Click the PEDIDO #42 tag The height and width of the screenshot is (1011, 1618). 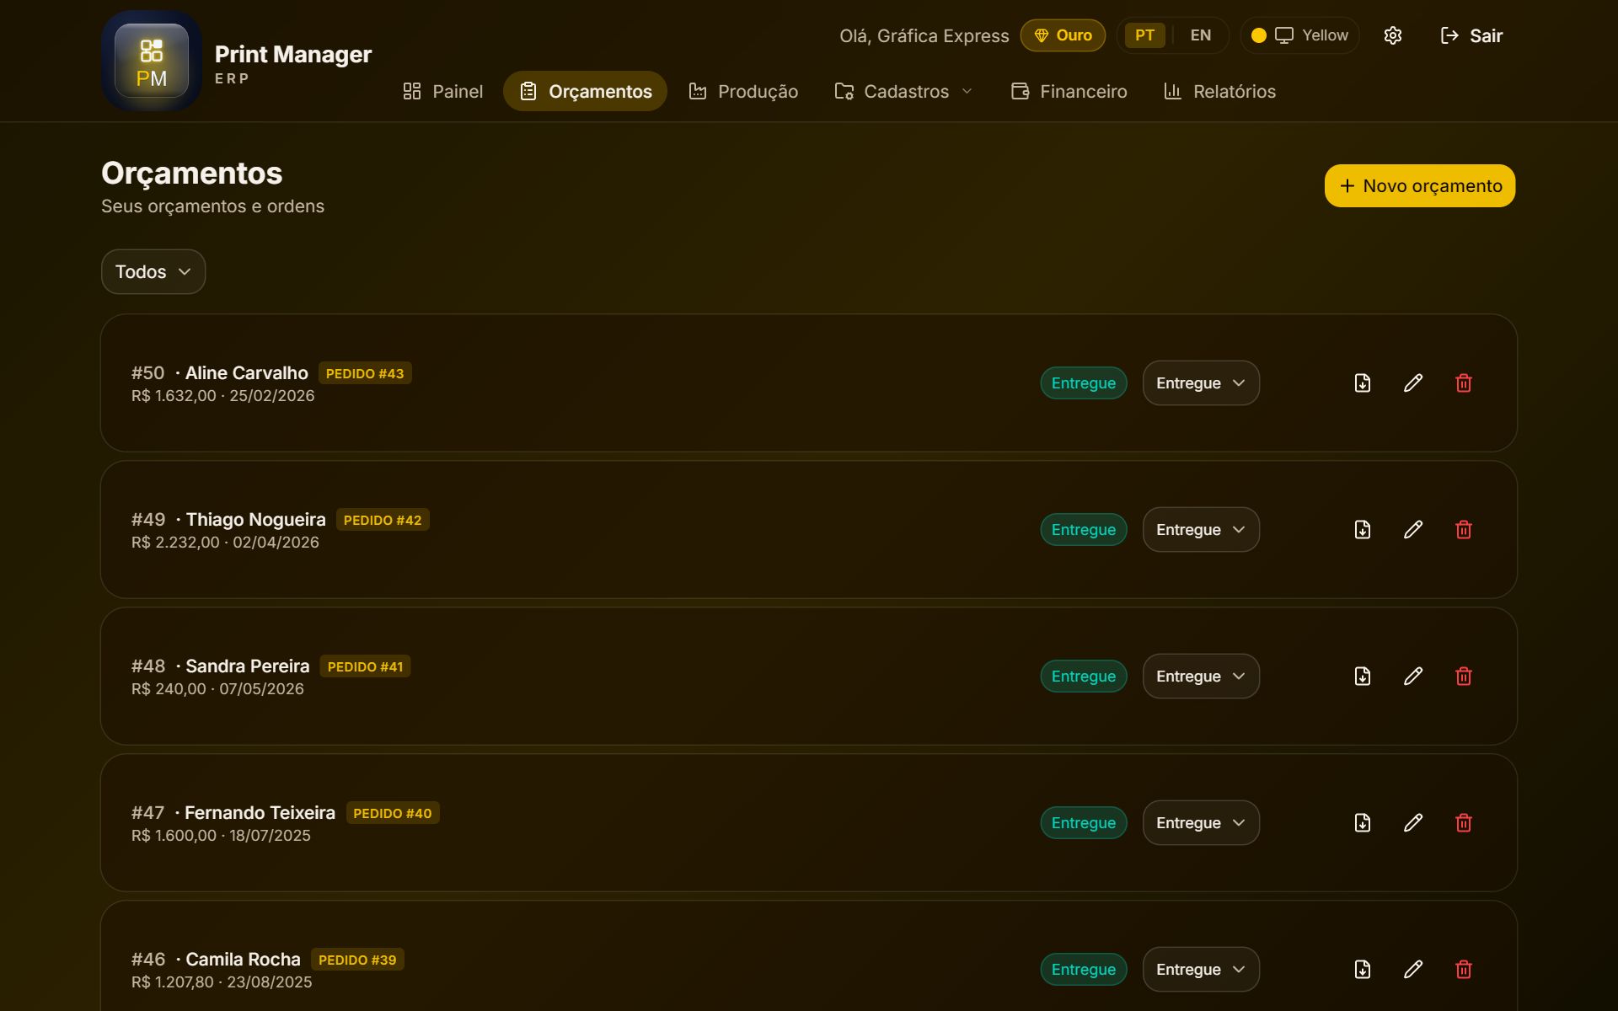coord(383,520)
